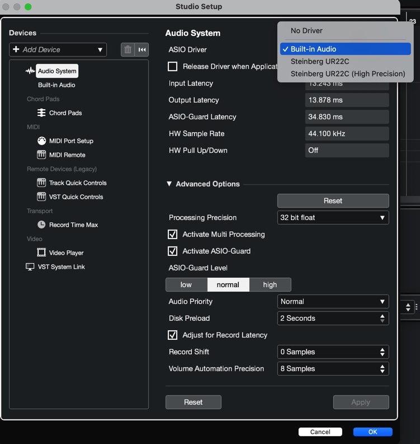
Task: Click the MIDI Port Setup icon
Action: pos(41,141)
